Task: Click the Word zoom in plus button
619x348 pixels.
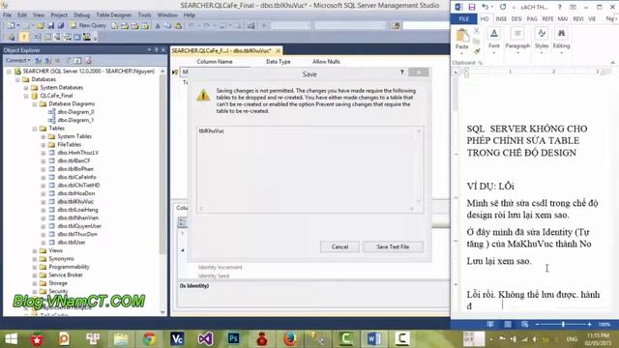Action: [589, 325]
